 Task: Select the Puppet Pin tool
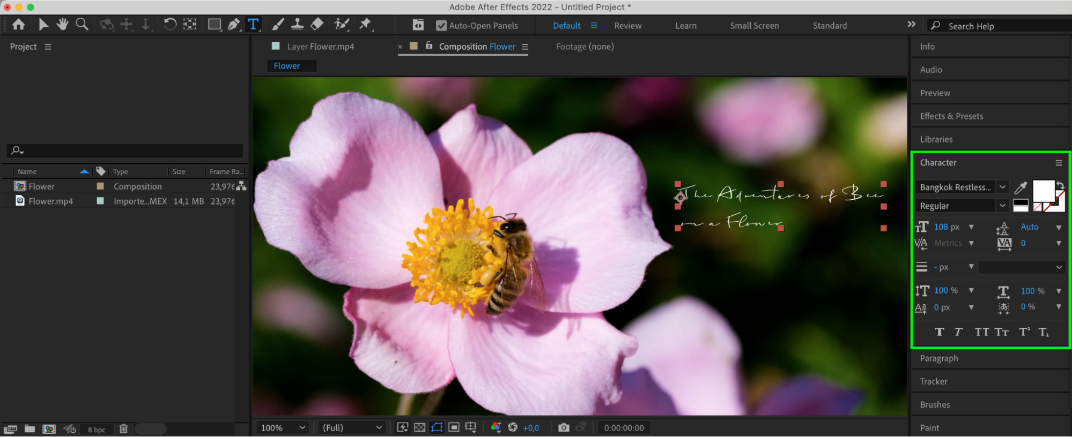(365, 25)
